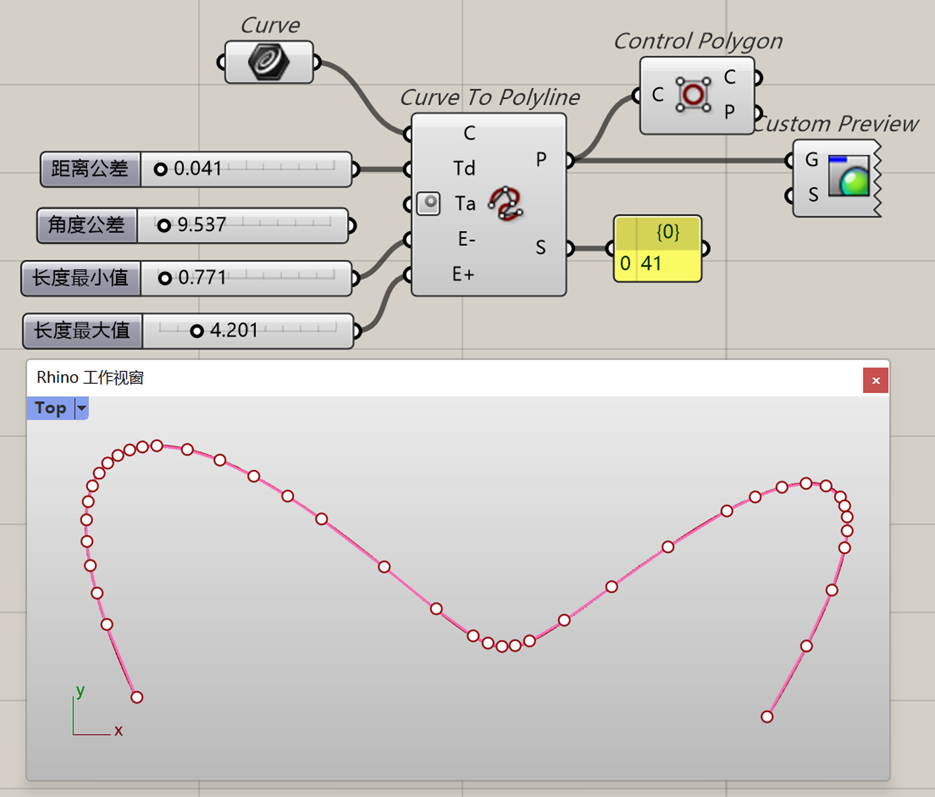Select the Top viewport label
This screenshot has height=797, width=935.
(50, 408)
